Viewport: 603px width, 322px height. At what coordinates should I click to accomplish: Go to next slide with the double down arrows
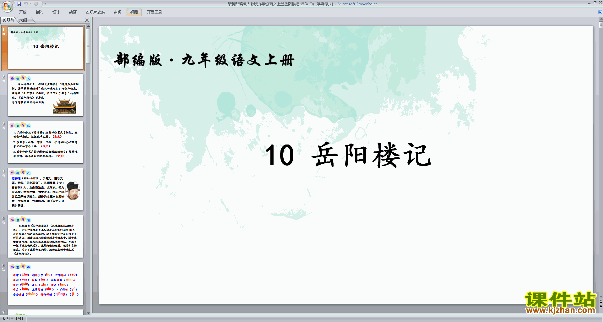(x=601, y=306)
